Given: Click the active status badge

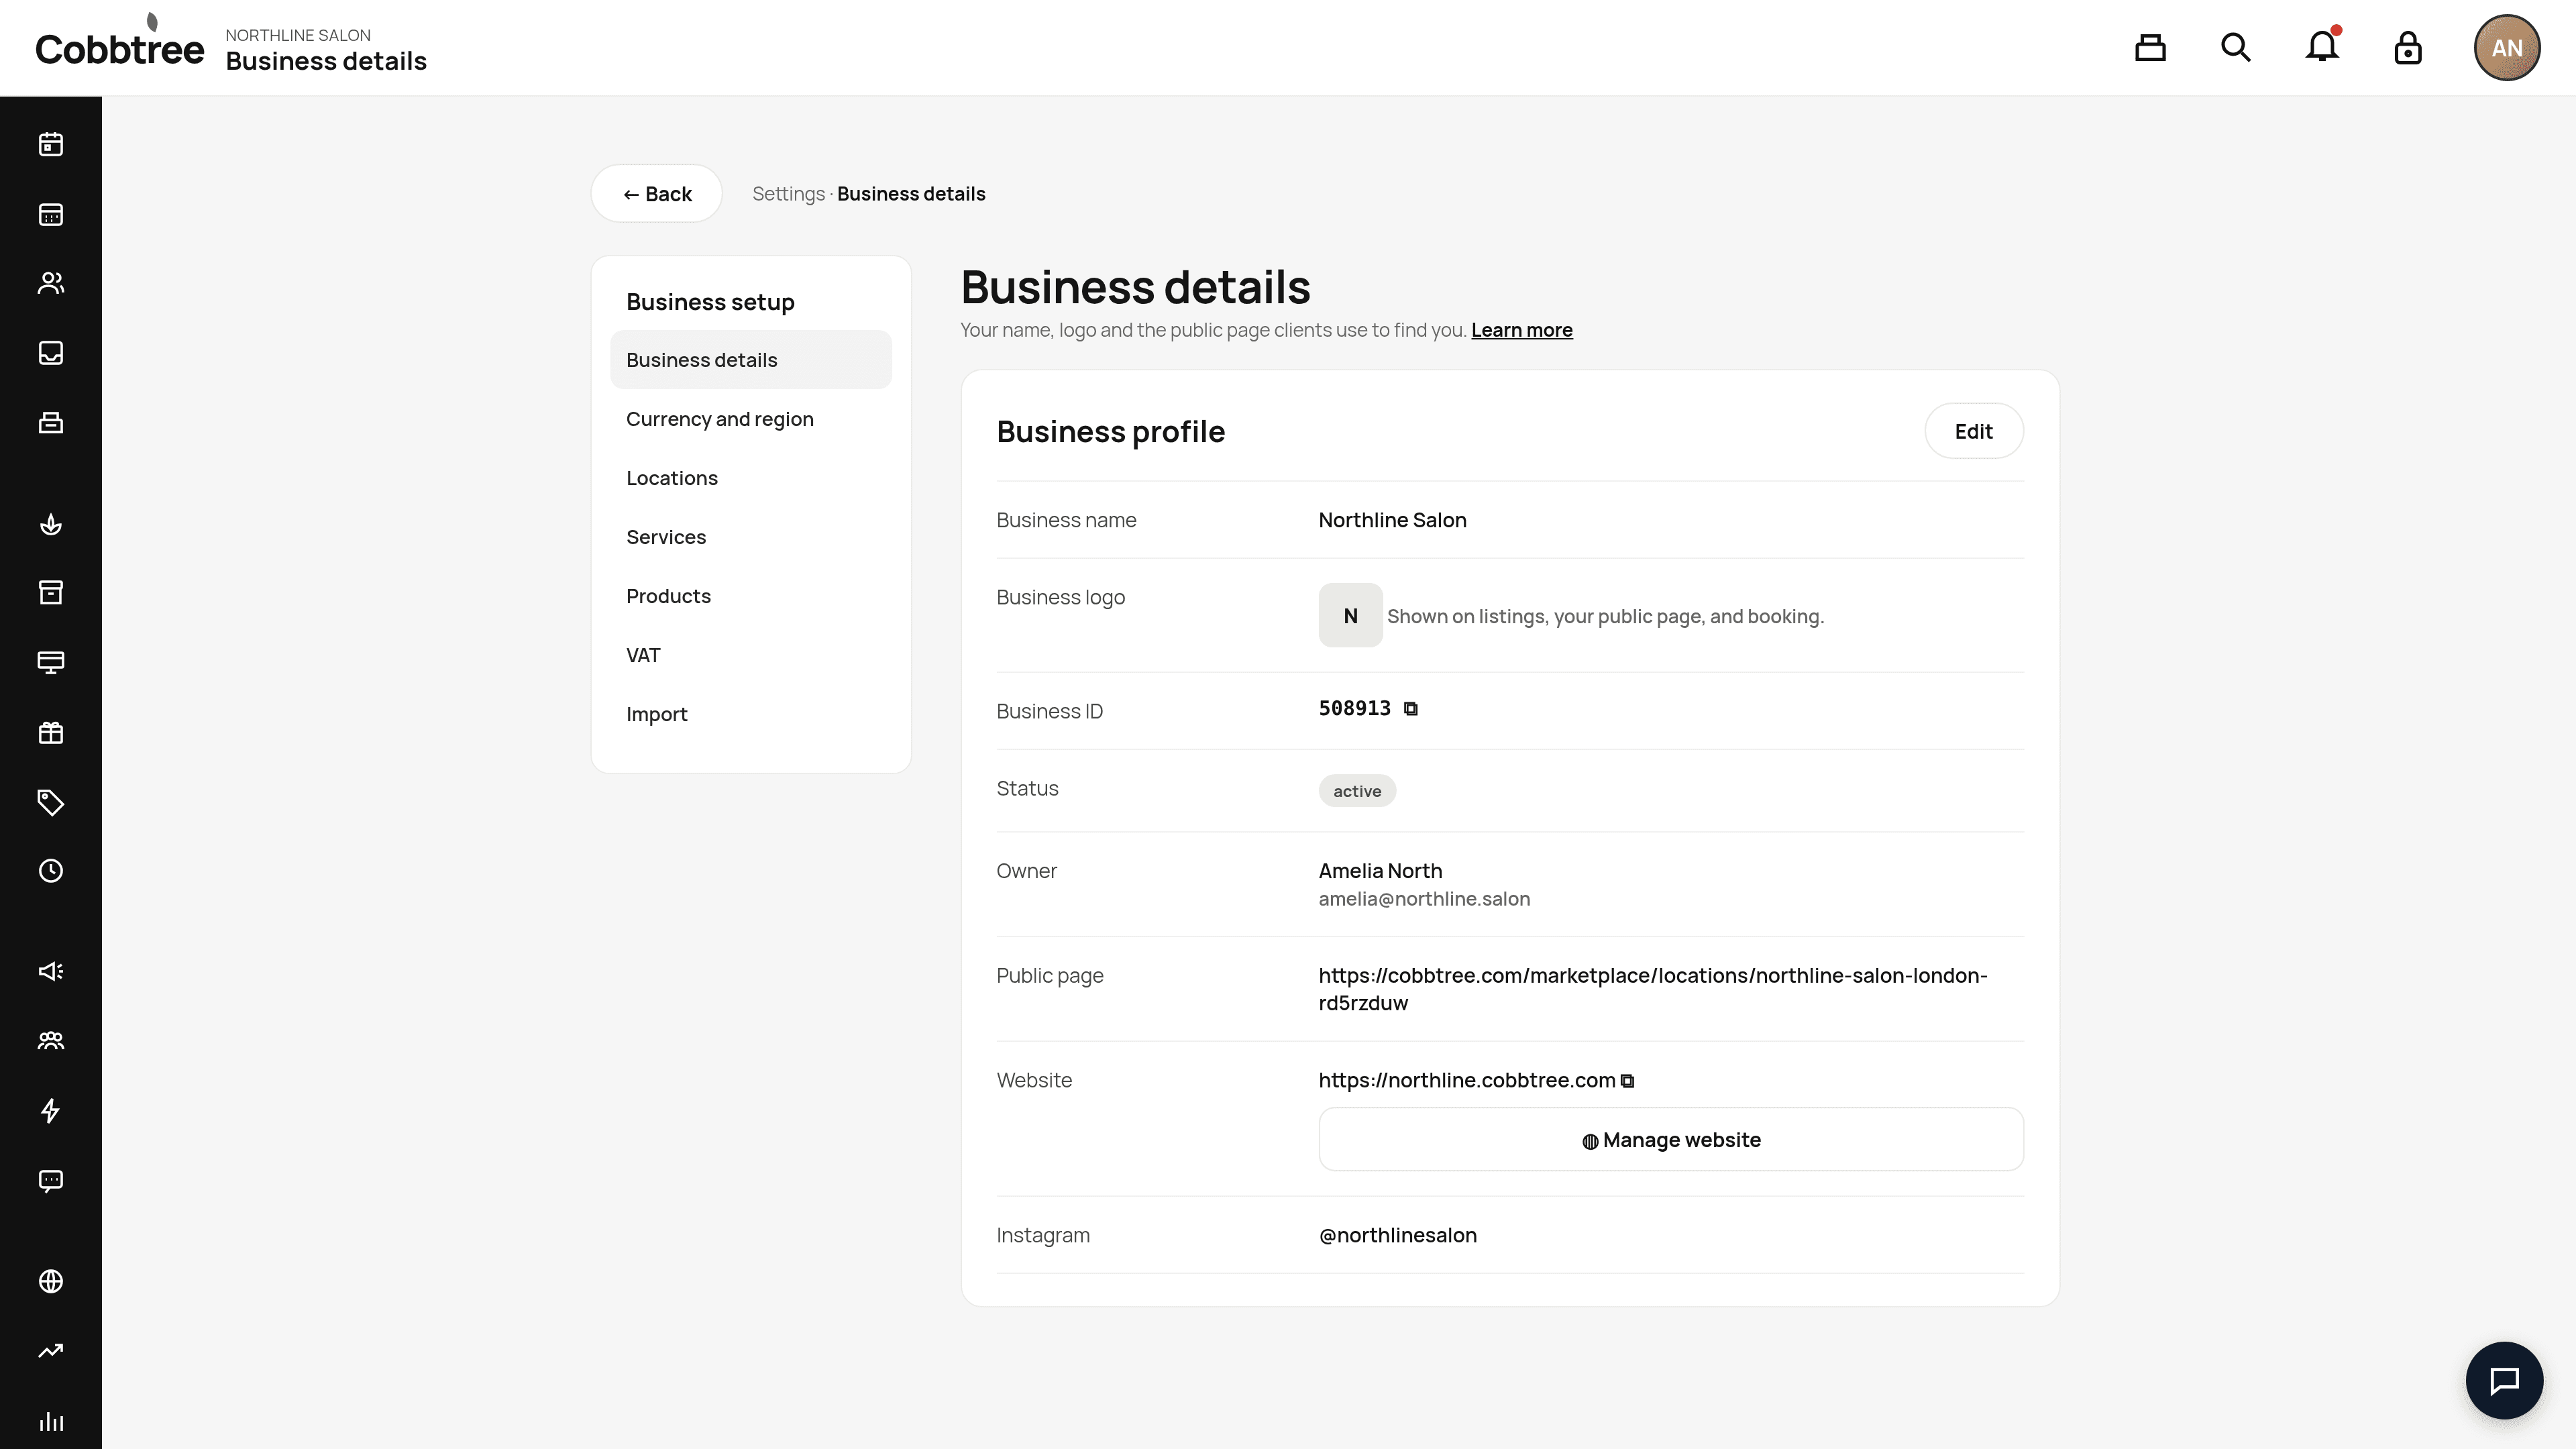Looking at the screenshot, I should (1357, 791).
